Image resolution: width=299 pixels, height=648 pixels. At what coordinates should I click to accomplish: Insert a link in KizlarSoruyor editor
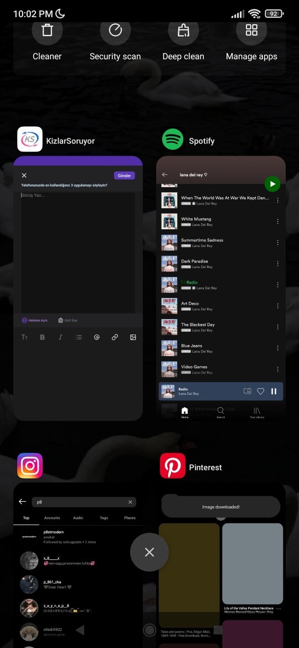[115, 337]
